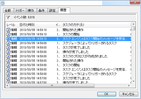Click the truncated イ... column header

[58, 25]
